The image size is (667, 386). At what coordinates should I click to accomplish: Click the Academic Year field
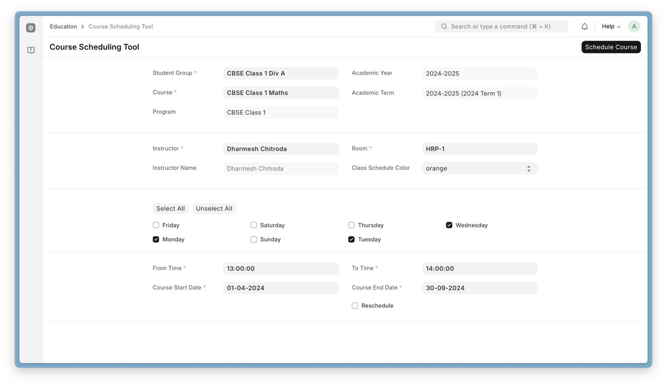click(480, 73)
